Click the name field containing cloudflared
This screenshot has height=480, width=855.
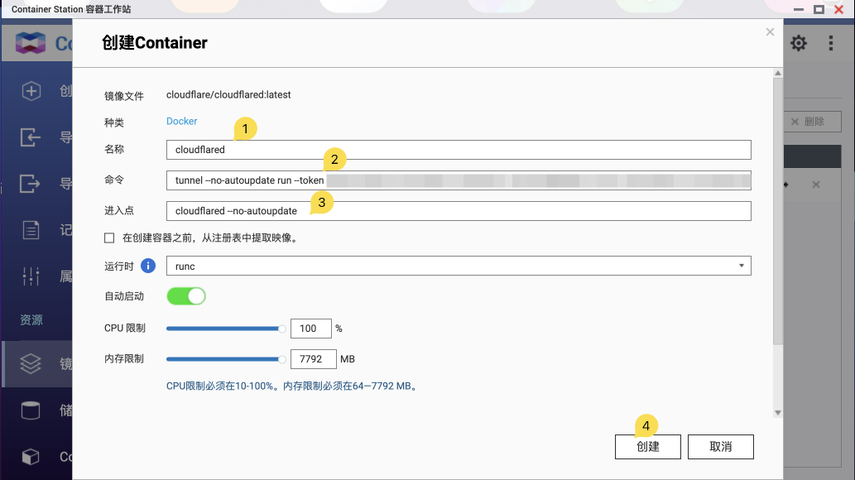click(x=459, y=150)
